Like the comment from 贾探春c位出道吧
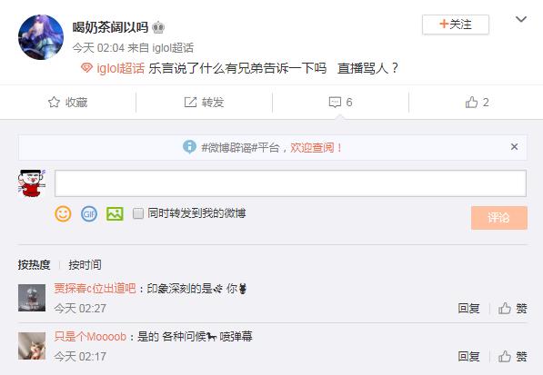The width and height of the screenshot is (543, 375). coord(512,308)
